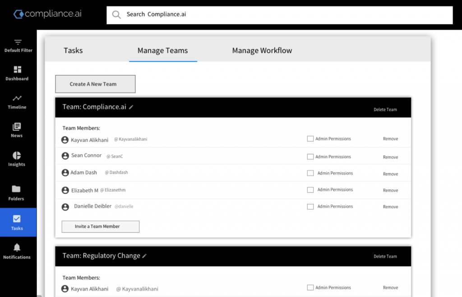The width and height of the screenshot is (462, 297).
Task: Delete the Compliance.ai team
Action: pyautogui.click(x=385, y=110)
